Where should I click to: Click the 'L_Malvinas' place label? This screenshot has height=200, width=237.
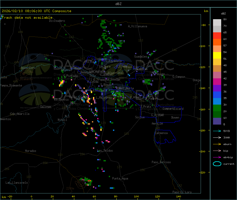[104, 98]
